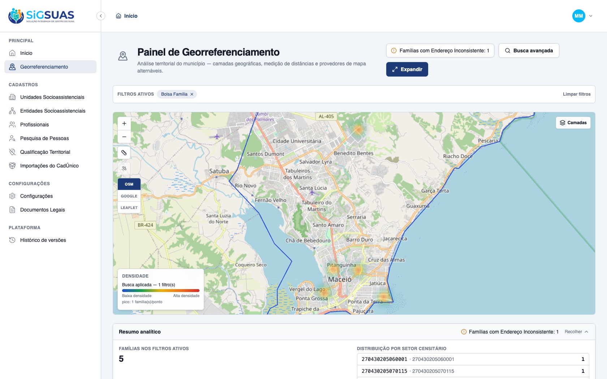607x379 pixels.
Task: Click the heat spot near Benedito Bentes
Action: pyautogui.click(x=358, y=129)
